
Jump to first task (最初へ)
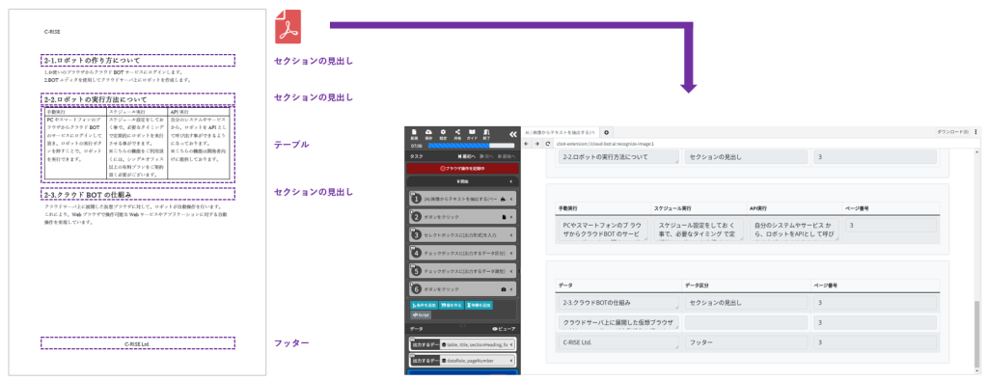tap(468, 155)
